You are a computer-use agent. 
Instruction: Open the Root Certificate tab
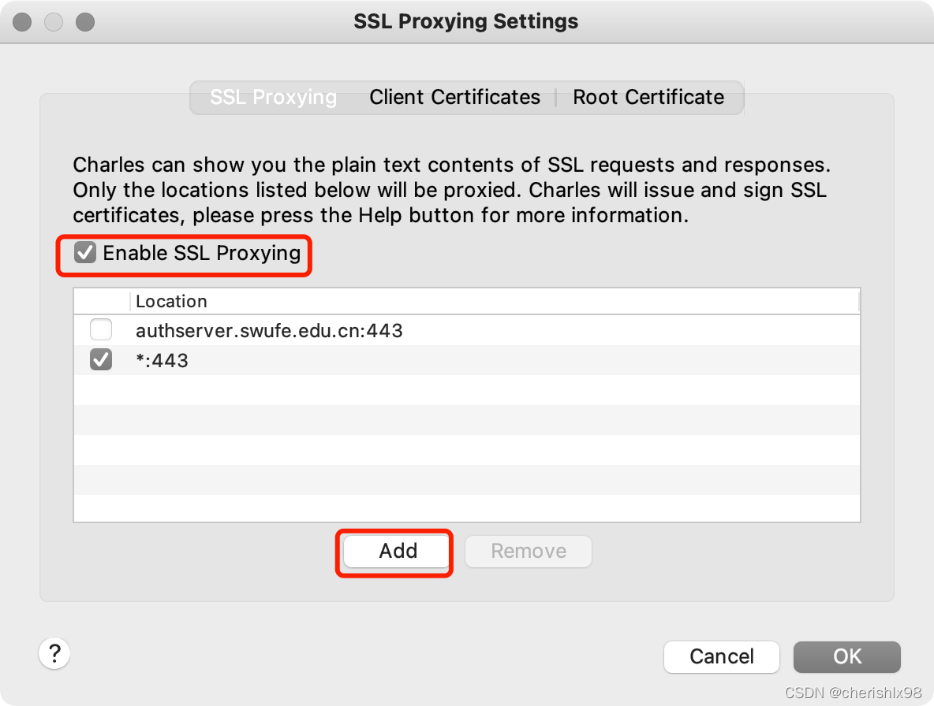(648, 97)
